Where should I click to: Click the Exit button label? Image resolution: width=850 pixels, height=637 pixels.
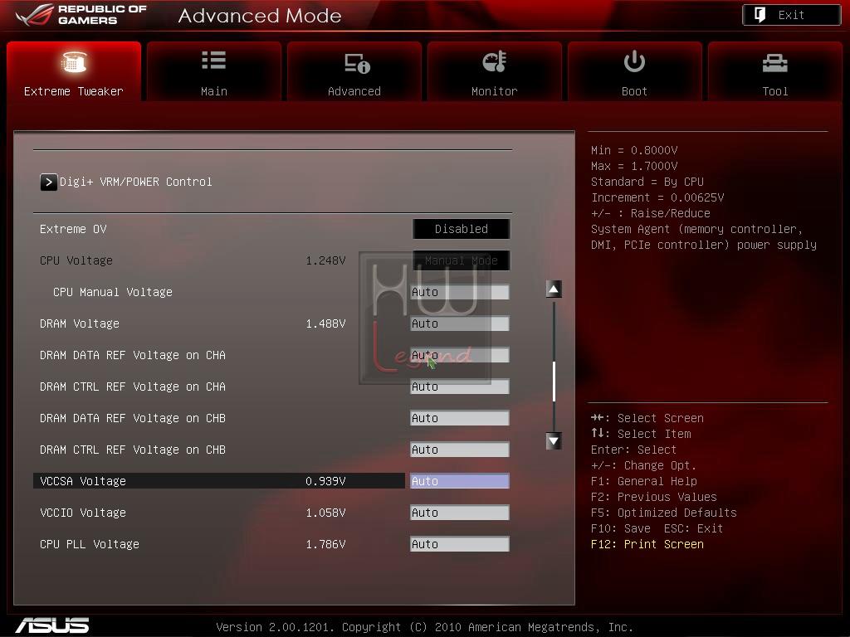pos(791,15)
